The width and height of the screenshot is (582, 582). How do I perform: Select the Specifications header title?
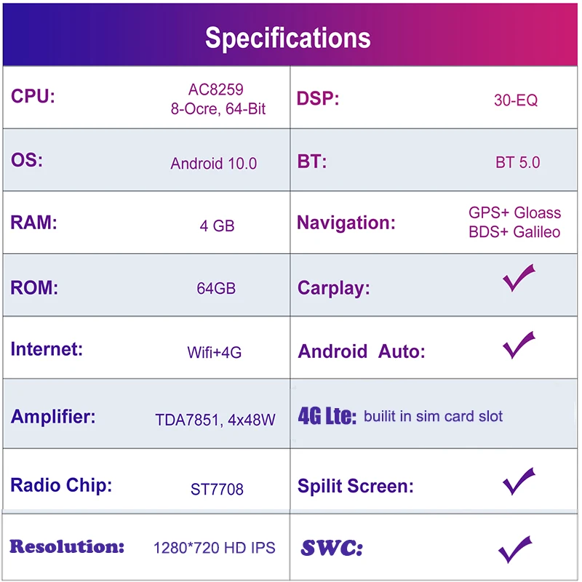(288, 37)
